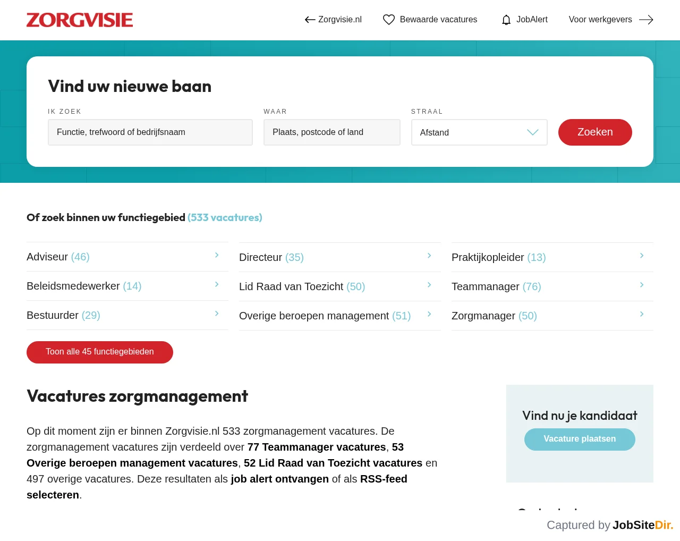Open the Adviseur (46) category
Screen dimensions: 680x541
click(x=127, y=257)
